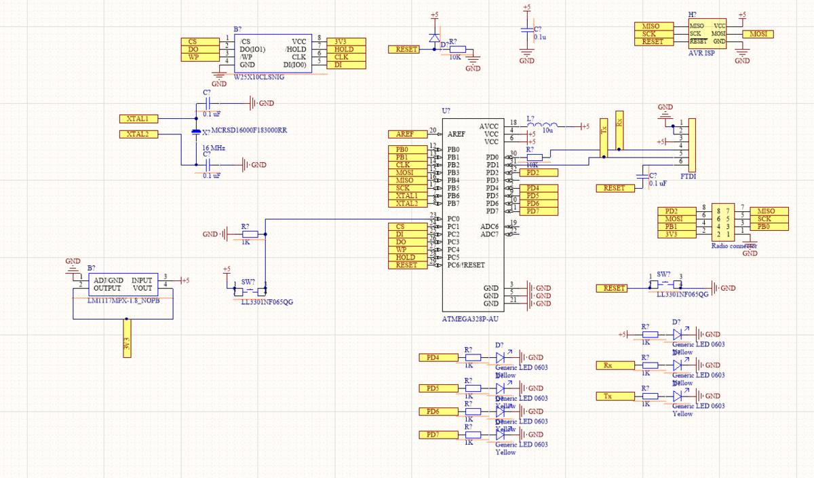This screenshot has width=814, height=478.
Task: Click the HOLD port beside the flash chip
Action: [x=345, y=50]
